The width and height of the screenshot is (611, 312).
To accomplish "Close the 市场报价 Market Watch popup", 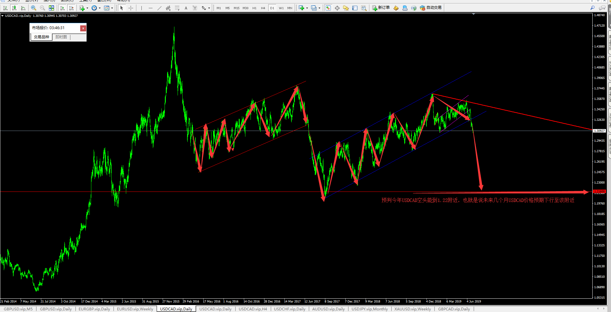I will pyautogui.click(x=83, y=28).
